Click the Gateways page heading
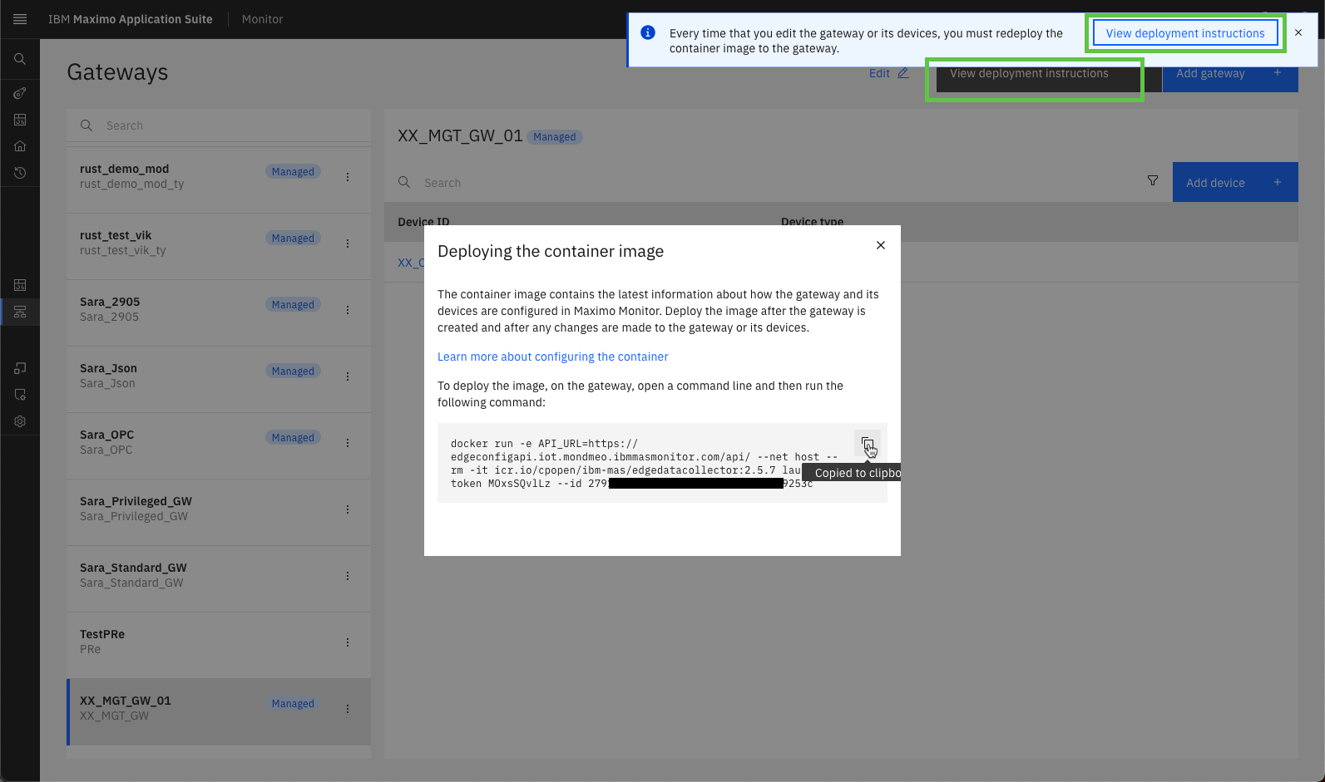The width and height of the screenshot is (1325, 782). (117, 72)
